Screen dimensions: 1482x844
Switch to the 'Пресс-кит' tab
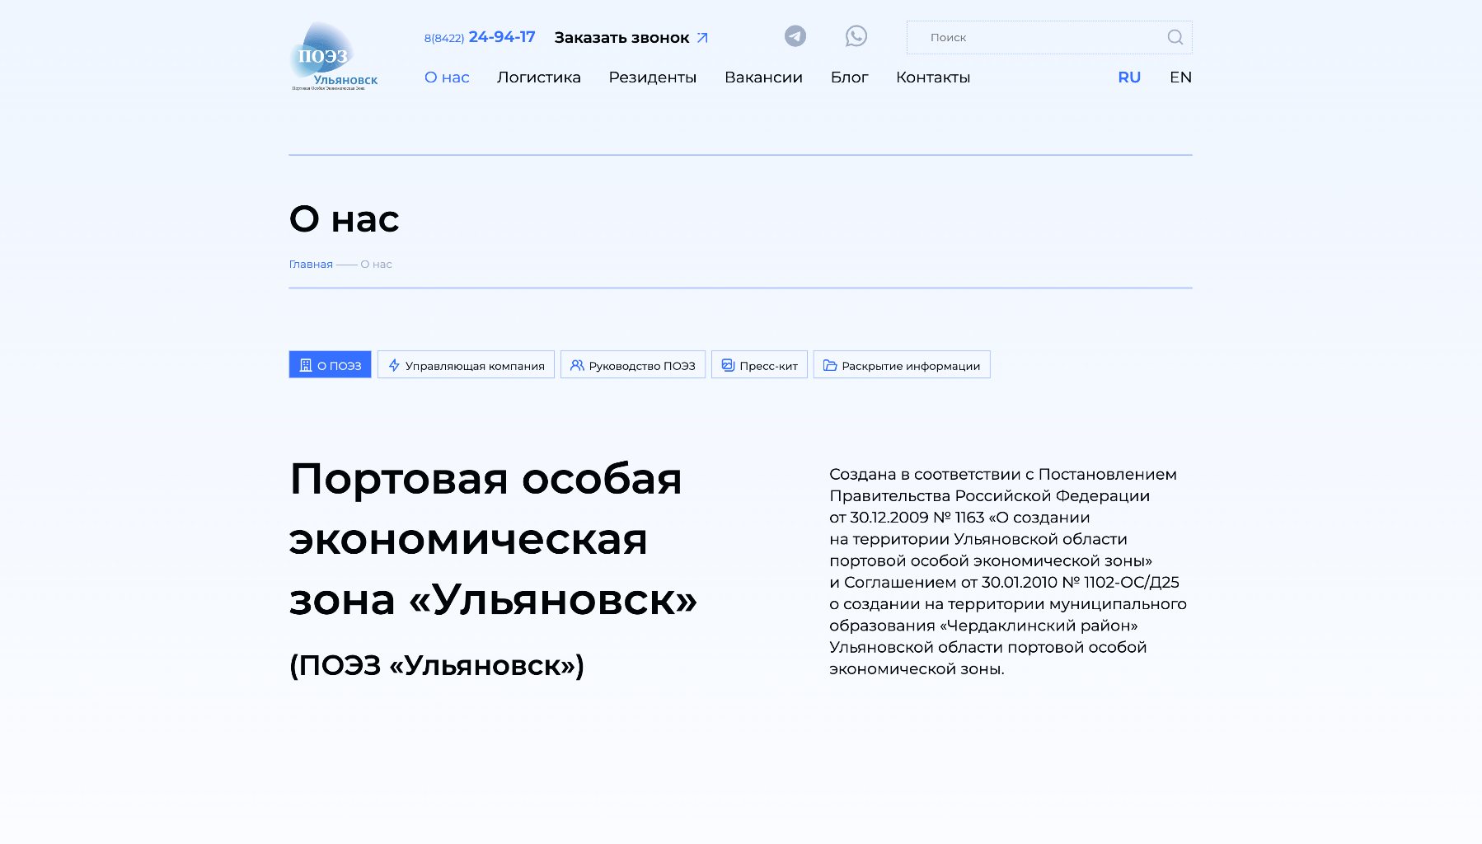[759, 364]
